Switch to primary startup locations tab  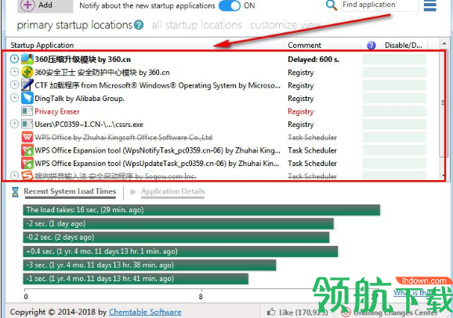74,25
